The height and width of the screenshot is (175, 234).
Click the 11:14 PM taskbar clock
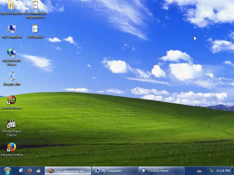pos(223,171)
